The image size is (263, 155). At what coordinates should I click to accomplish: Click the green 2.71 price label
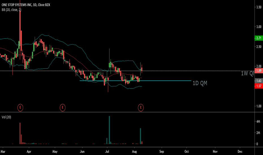pyautogui.click(x=259, y=38)
